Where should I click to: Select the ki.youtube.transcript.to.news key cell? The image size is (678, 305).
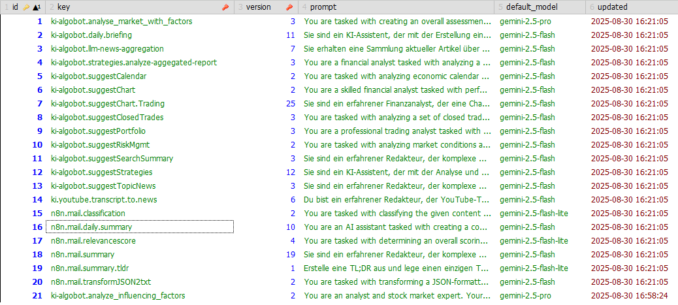(103, 200)
